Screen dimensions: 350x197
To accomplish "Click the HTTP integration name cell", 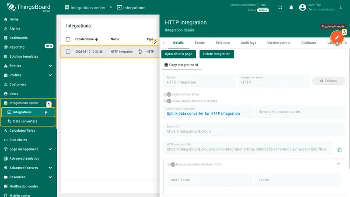I will (122, 52).
